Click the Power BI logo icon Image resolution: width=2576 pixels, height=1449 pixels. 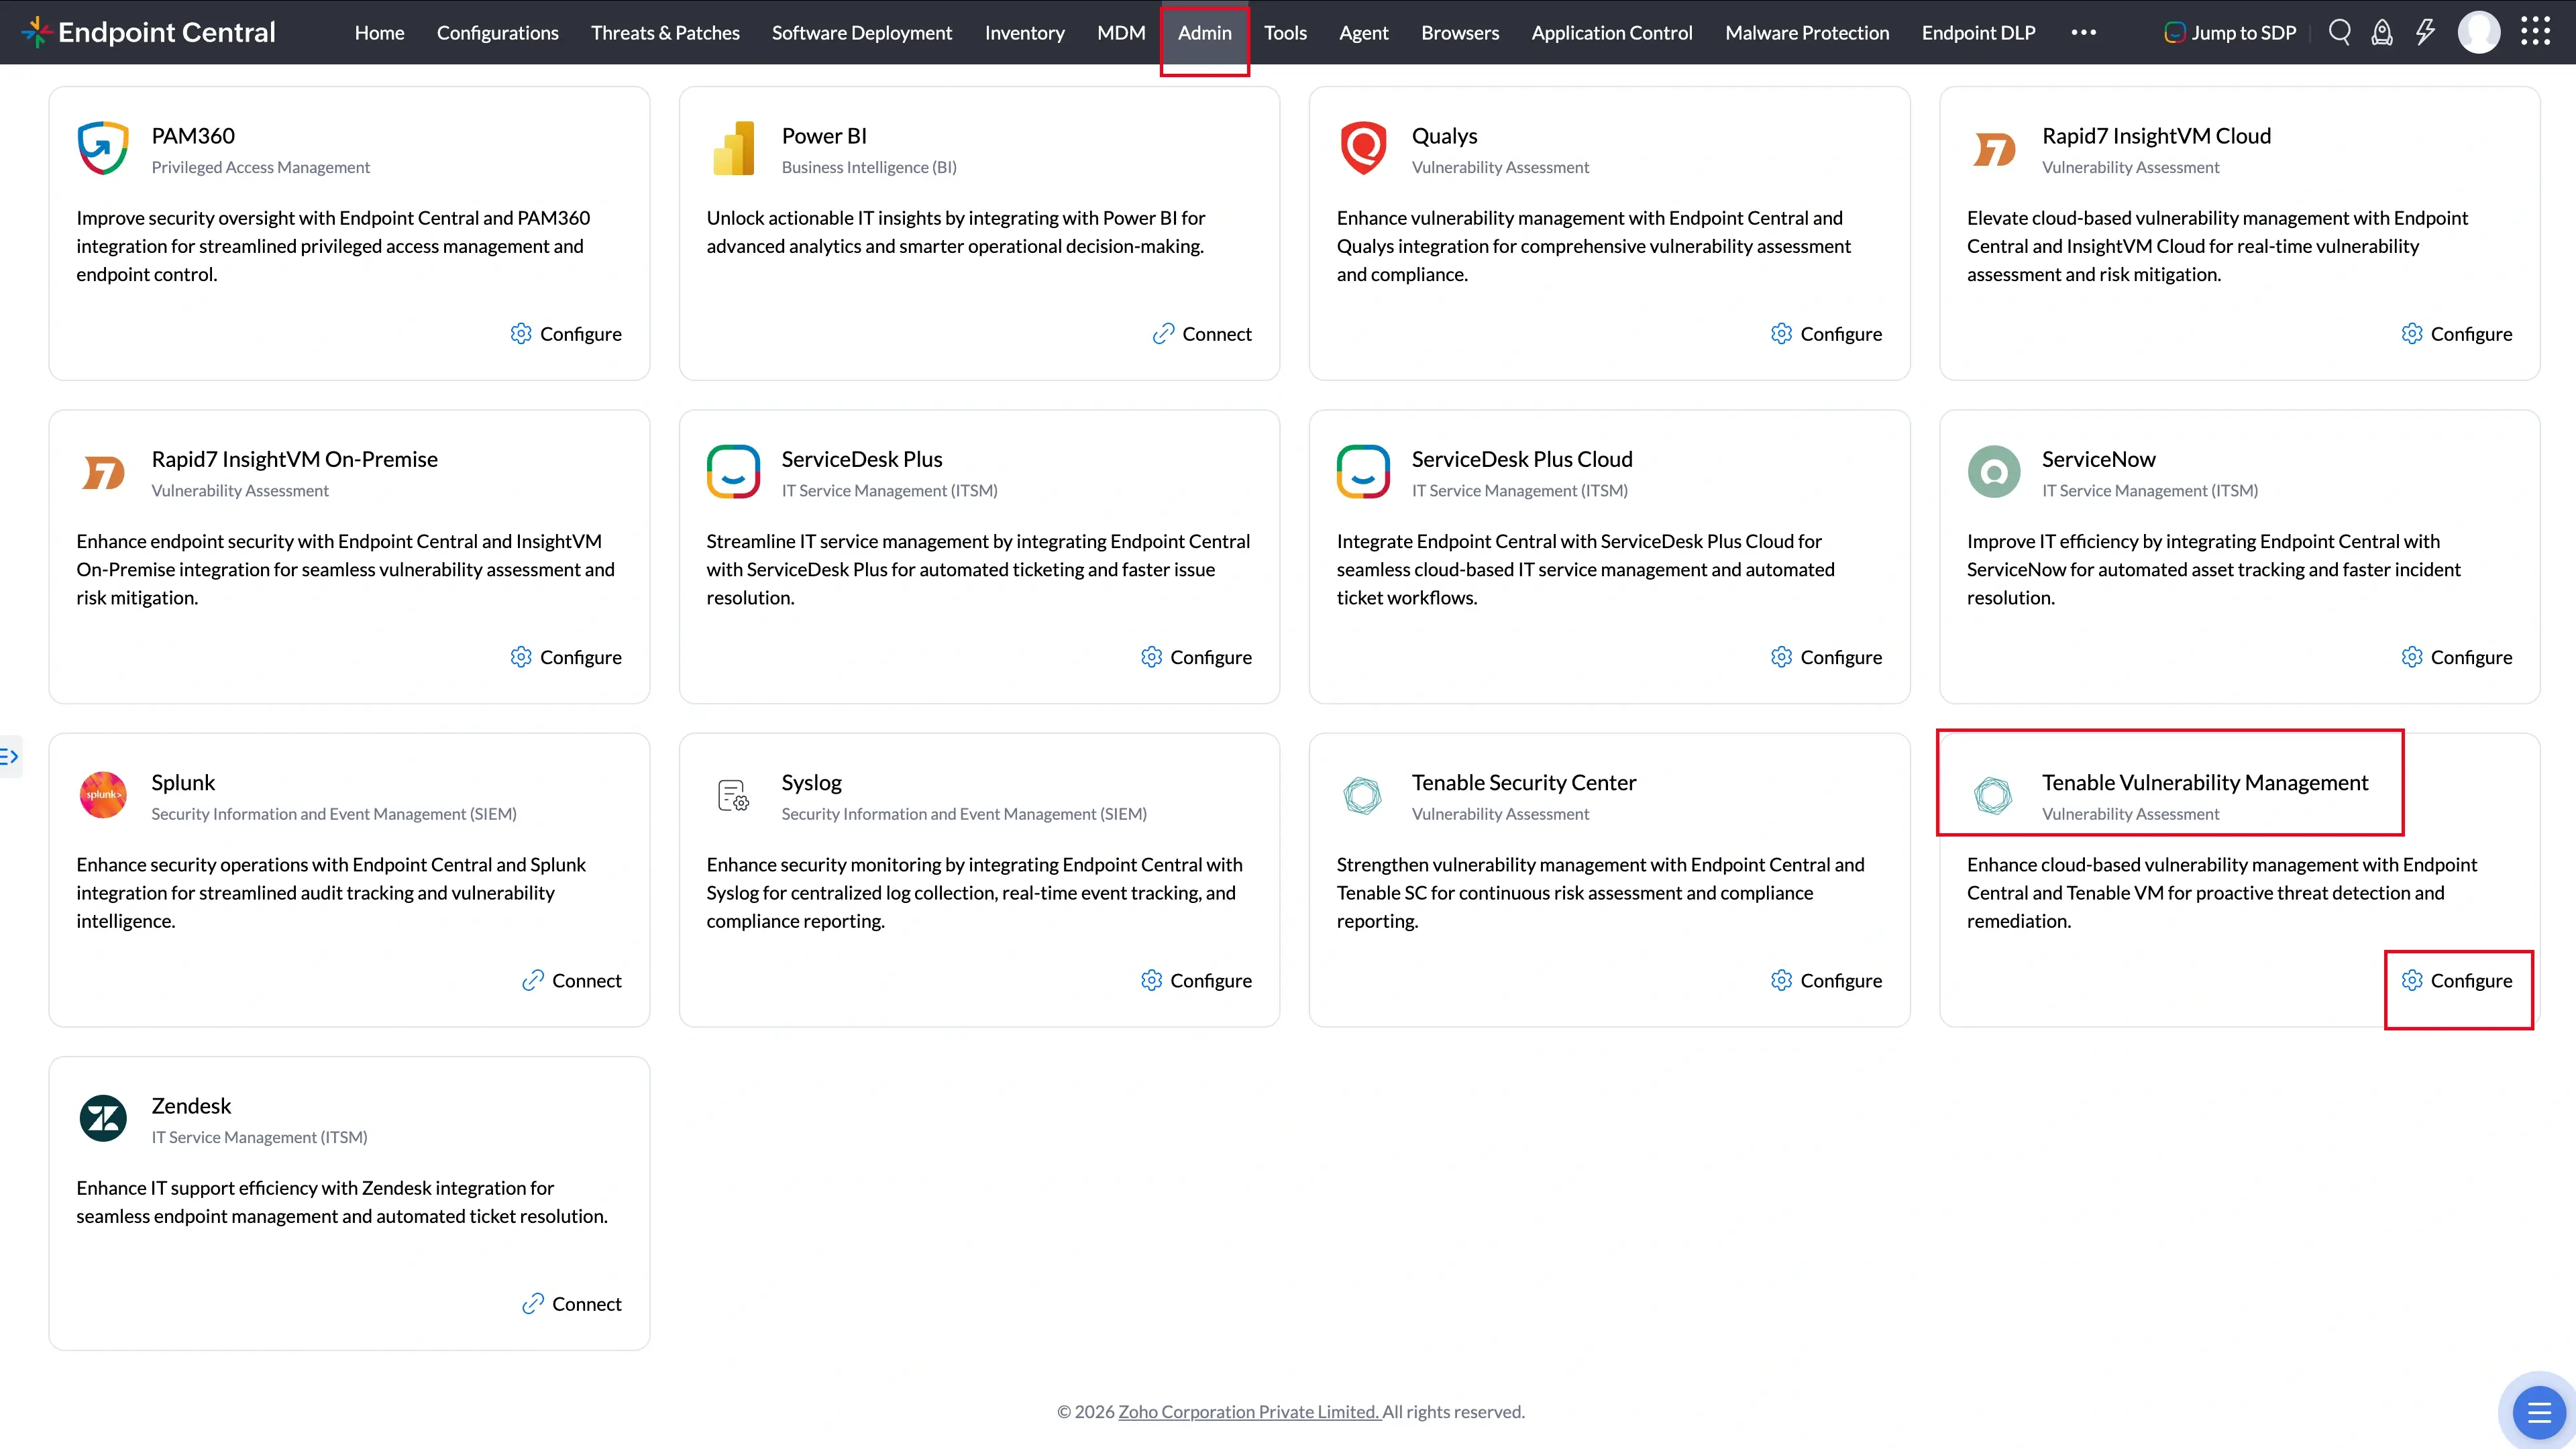coord(734,148)
